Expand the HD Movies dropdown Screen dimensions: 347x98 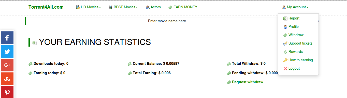tap(88, 7)
